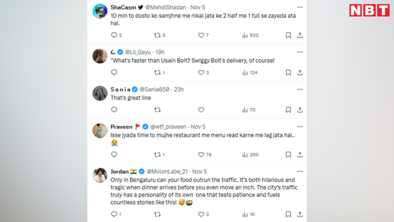394x222 pixels.
Task: Expand three-dot menu on Sania's tweet
Action: click(300, 89)
